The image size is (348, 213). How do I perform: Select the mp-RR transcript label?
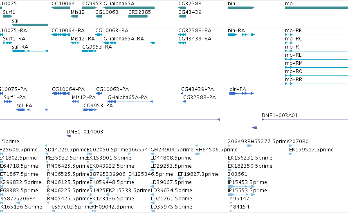294,80
